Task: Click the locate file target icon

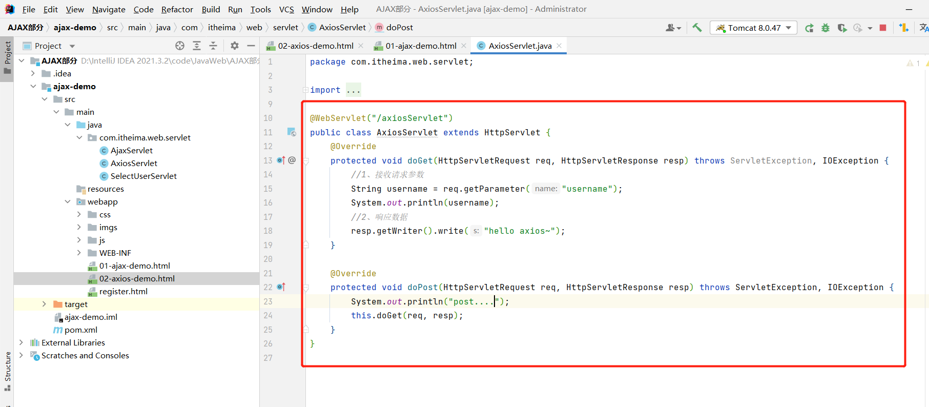Action: pyautogui.click(x=180, y=46)
